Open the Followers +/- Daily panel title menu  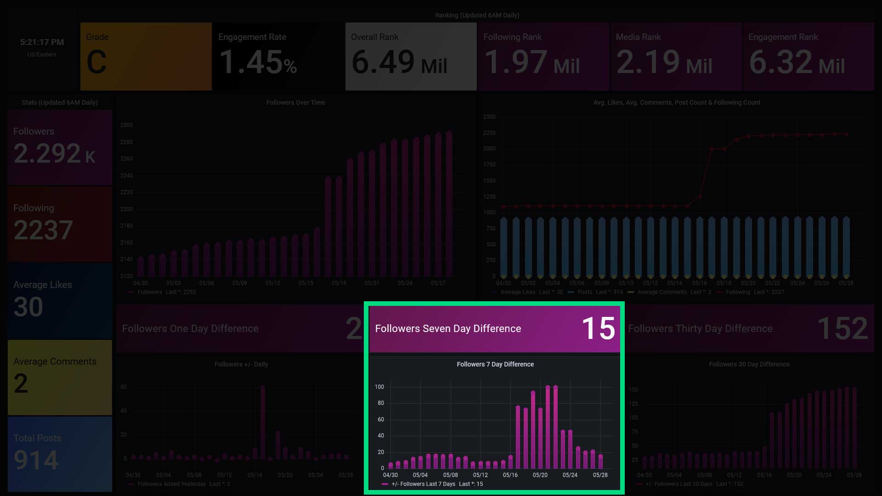(241, 364)
